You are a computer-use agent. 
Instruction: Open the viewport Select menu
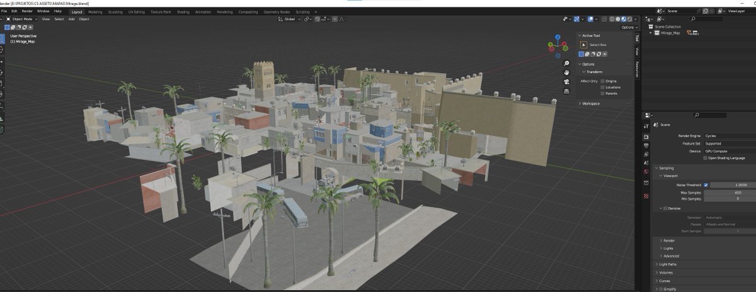point(59,19)
